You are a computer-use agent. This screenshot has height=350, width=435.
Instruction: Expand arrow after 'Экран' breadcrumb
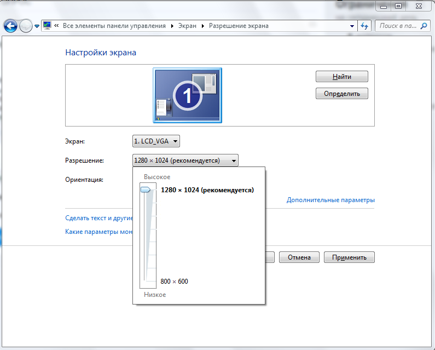click(203, 26)
